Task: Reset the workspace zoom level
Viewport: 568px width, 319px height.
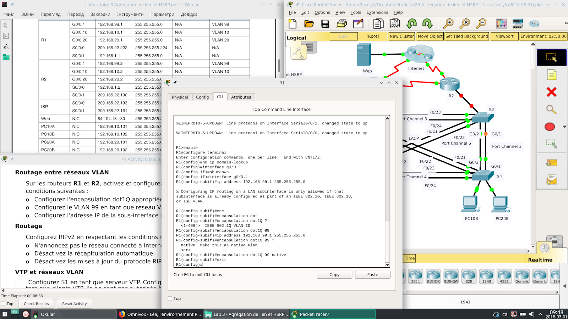Action: (x=464, y=24)
